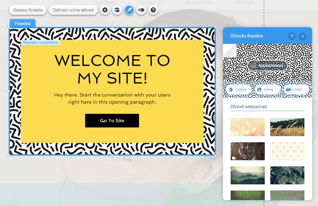The height and width of the screenshot is (206, 318).
Task: Close the Sfondo finestra panel
Action: tap(303, 36)
